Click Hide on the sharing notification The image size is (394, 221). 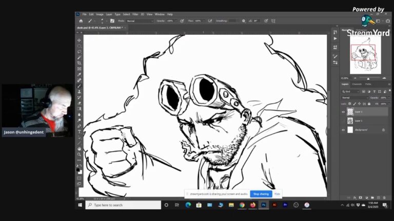tap(277, 194)
